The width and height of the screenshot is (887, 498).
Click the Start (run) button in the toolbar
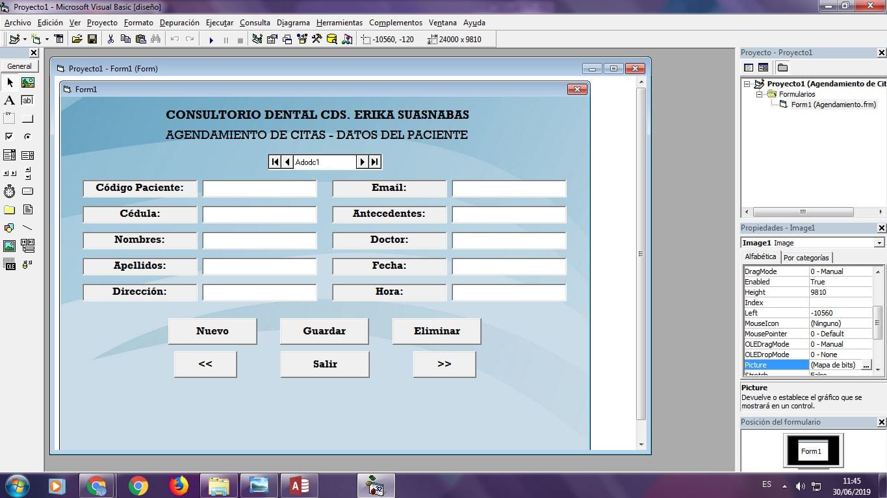click(x=211, y=40)
